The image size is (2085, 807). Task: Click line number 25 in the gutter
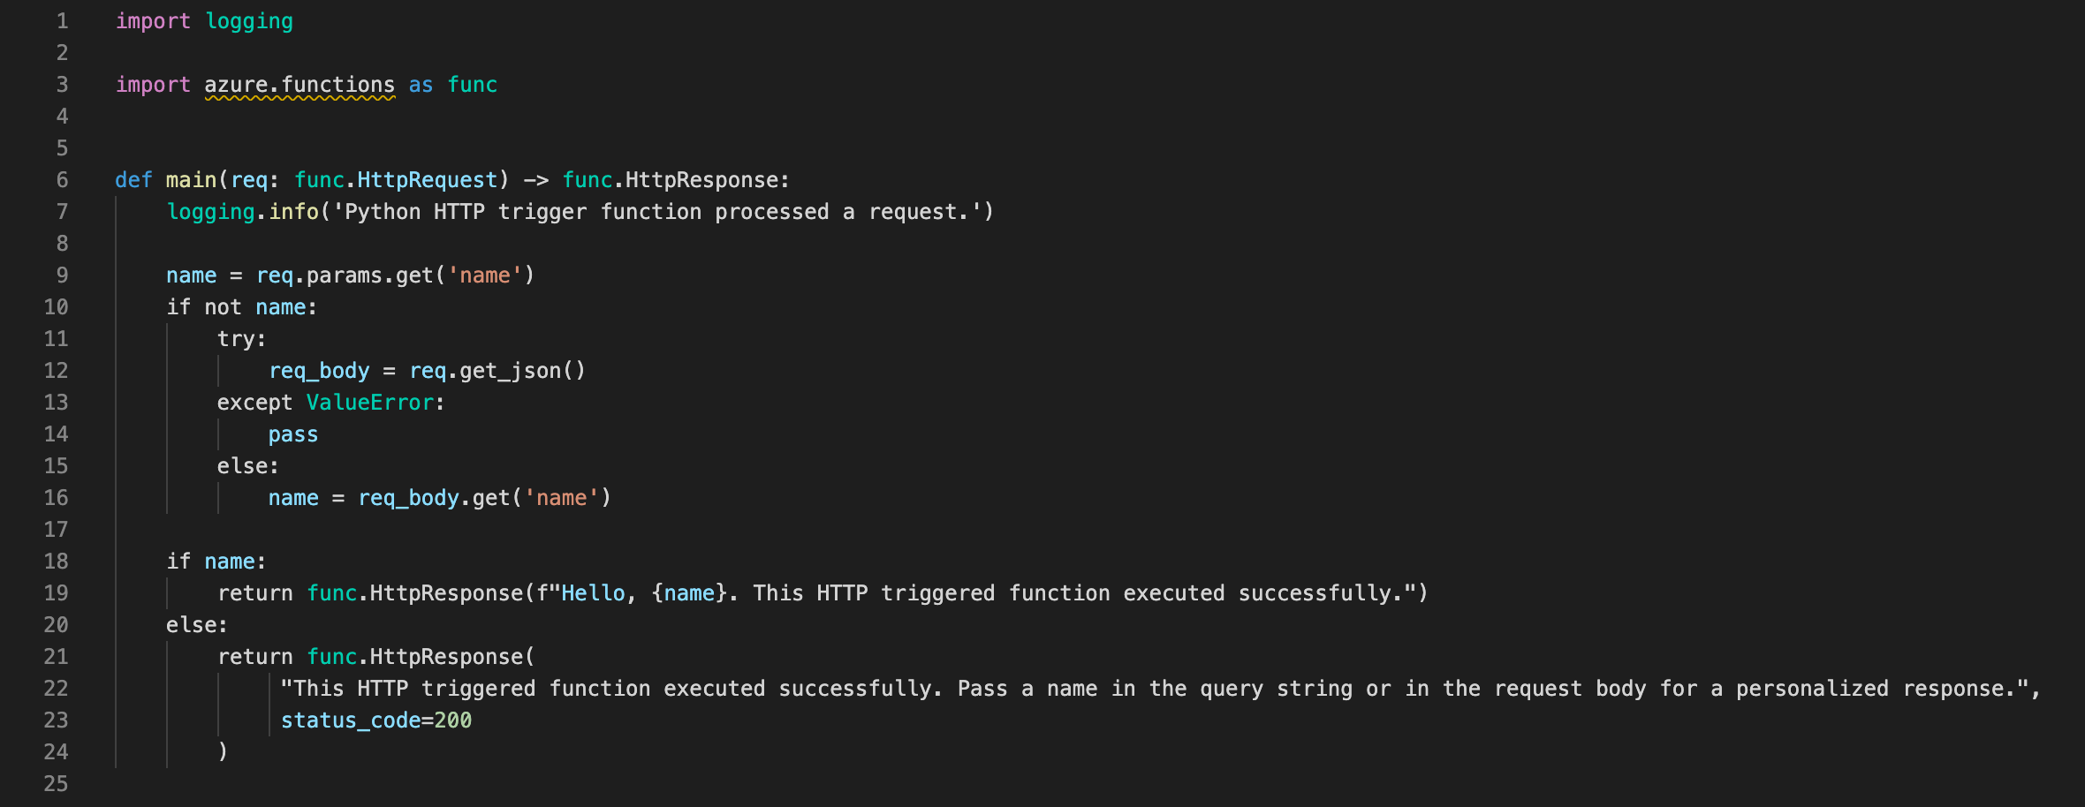(x=56, y=784)
